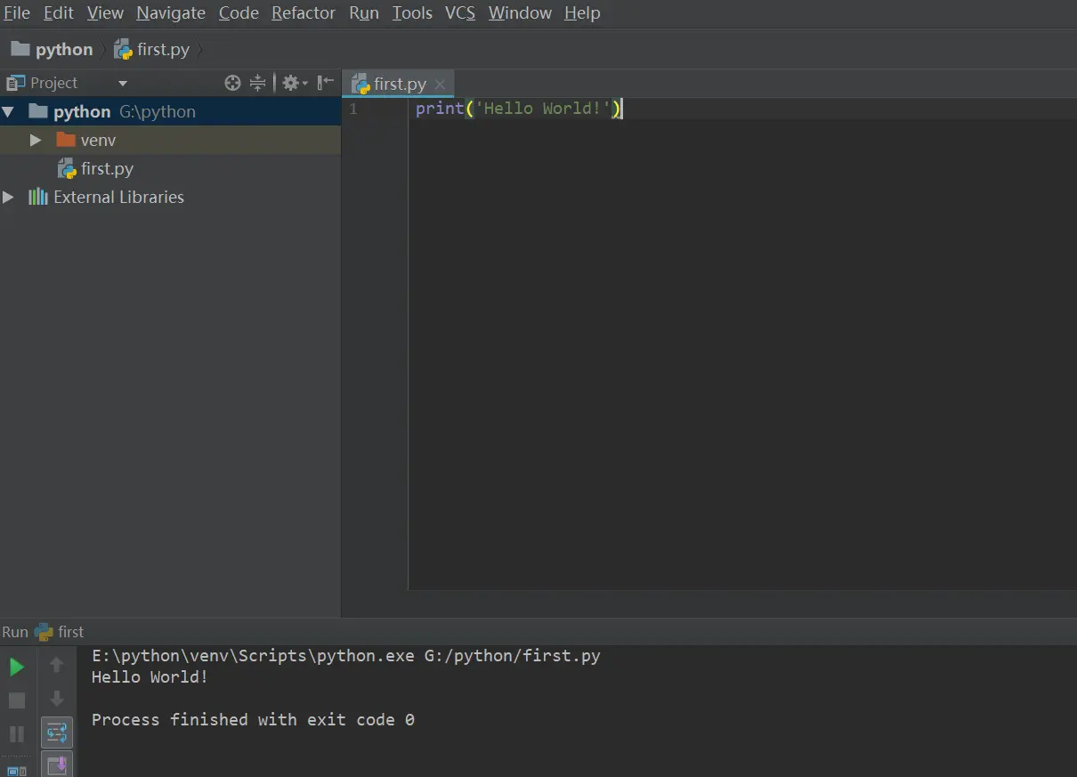Close the first.py editor tab
The image size is (1077, 777).
point(440,85)
